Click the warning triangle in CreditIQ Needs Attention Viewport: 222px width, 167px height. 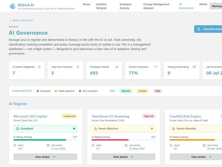[174, 128]
